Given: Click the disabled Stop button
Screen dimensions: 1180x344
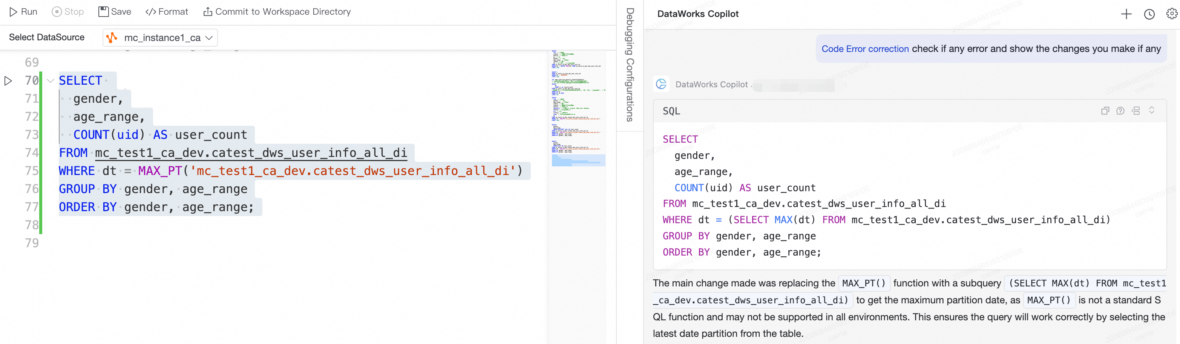Looking at the screenshot, I should [x=68, y=11].
